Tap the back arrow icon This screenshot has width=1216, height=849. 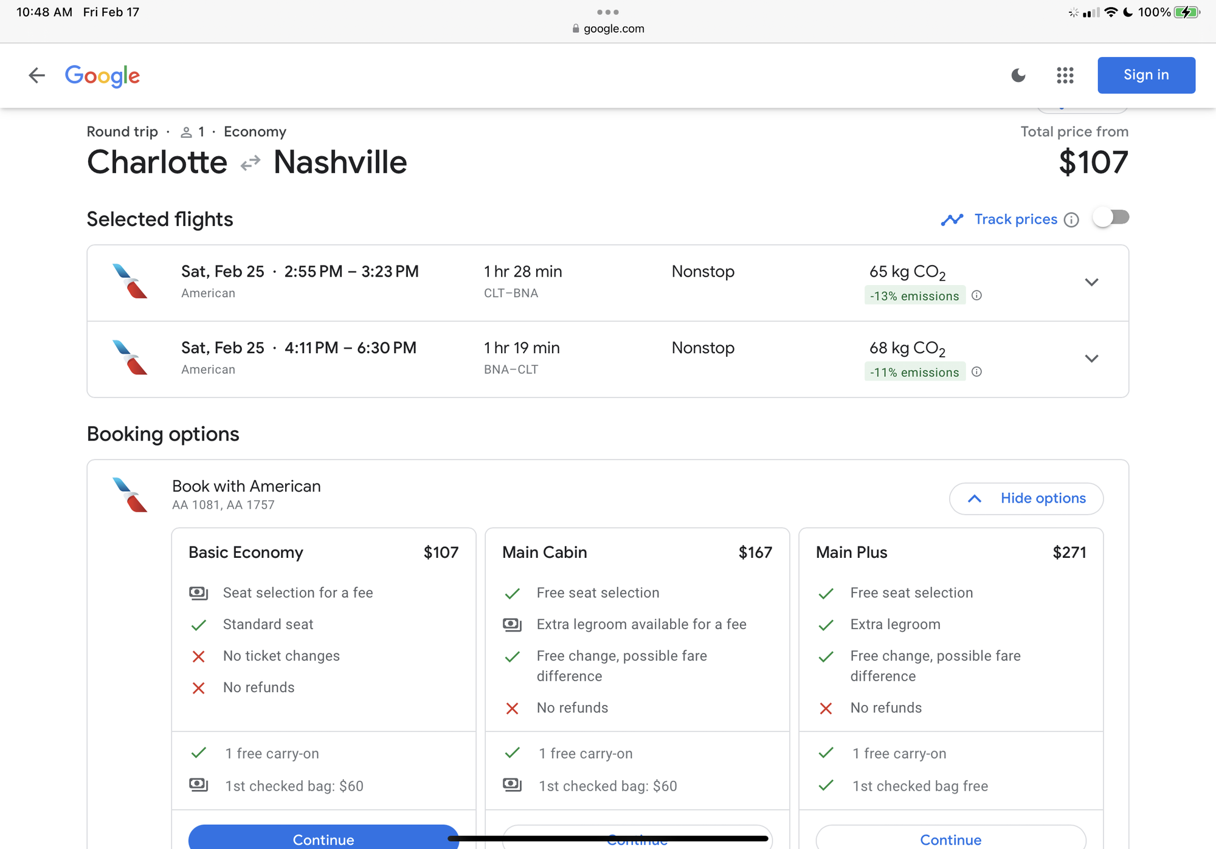[37, 75]
